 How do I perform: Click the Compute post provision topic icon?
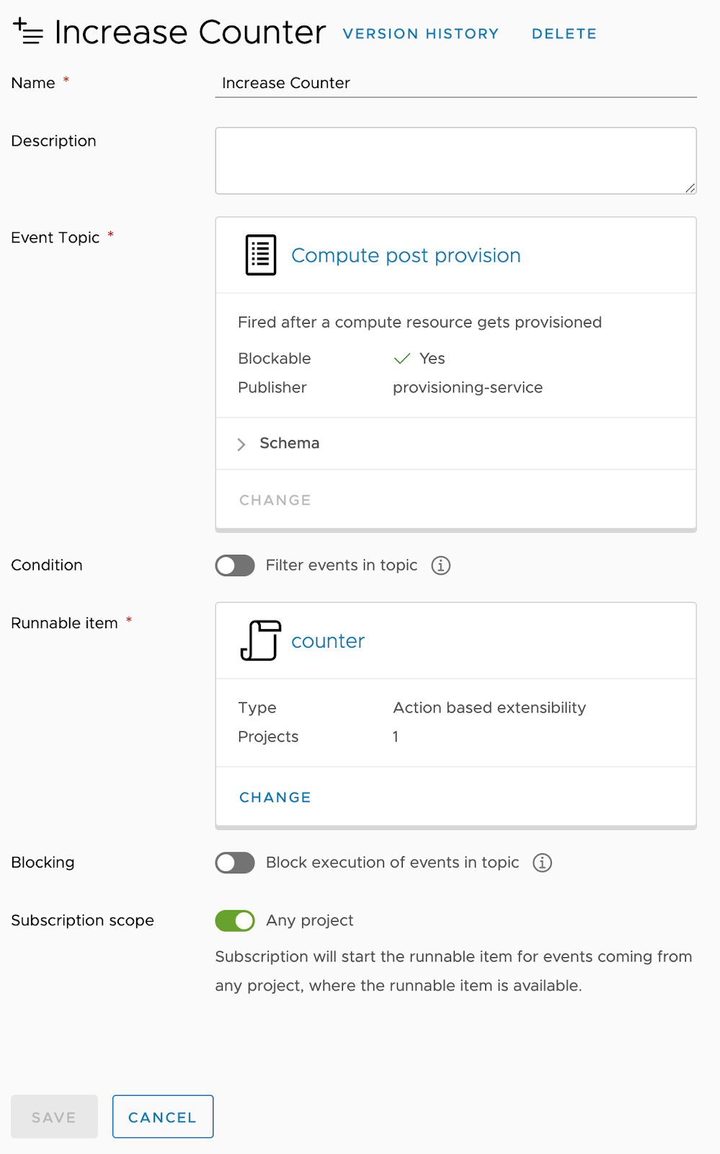[x=261, y=255]
